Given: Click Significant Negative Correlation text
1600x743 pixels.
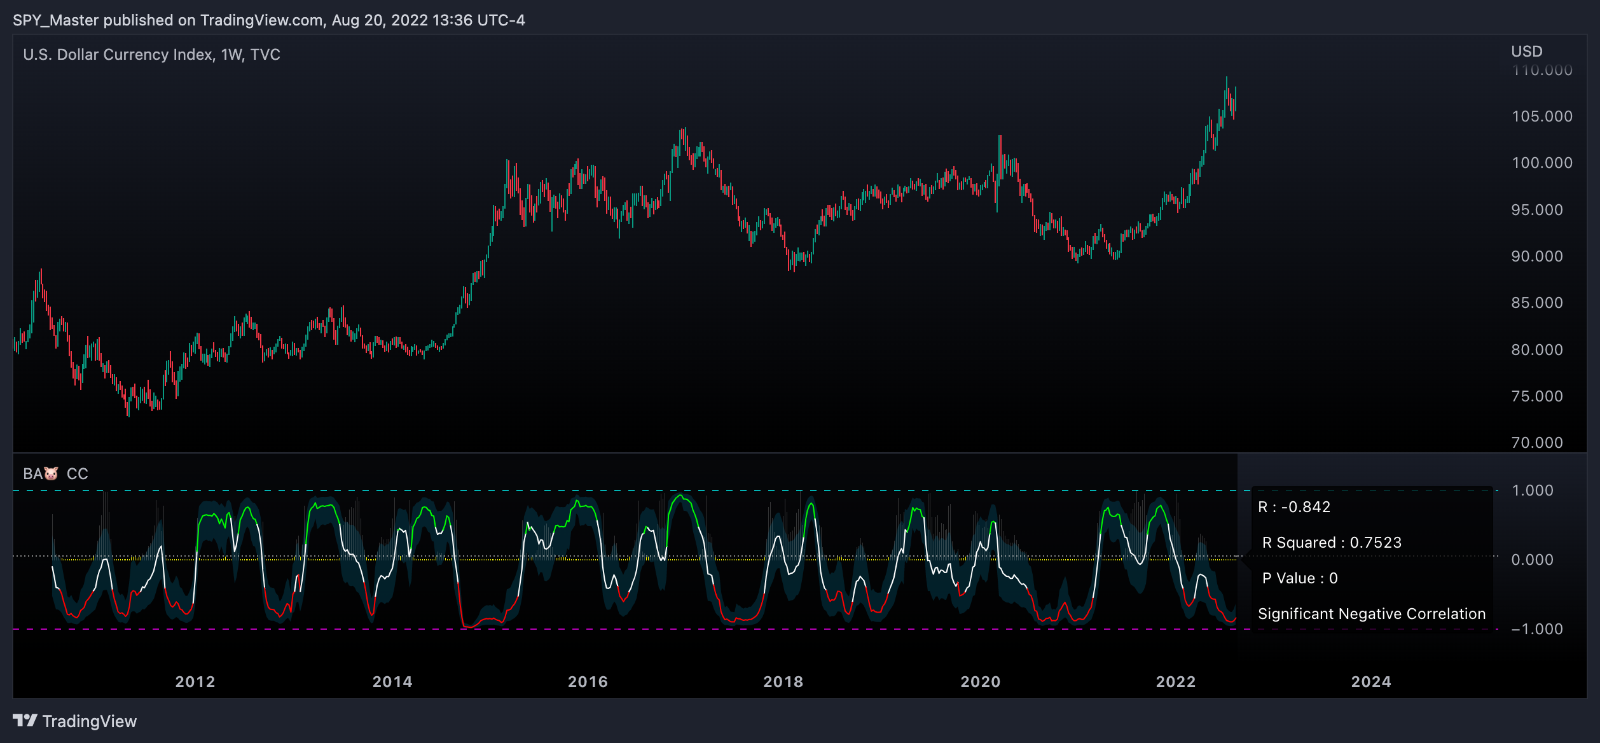Looking at the screenshot, I should coord(1372,614).
